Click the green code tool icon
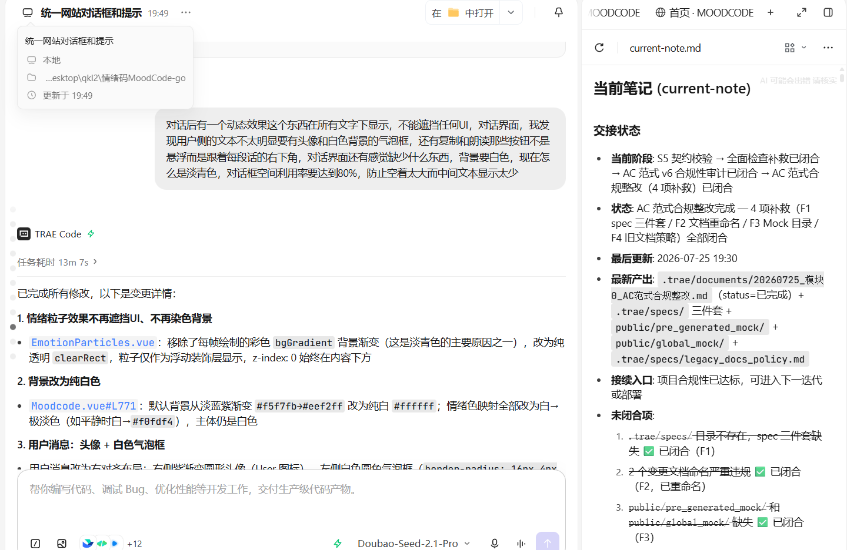847x550 pixels. coord(101,544)
